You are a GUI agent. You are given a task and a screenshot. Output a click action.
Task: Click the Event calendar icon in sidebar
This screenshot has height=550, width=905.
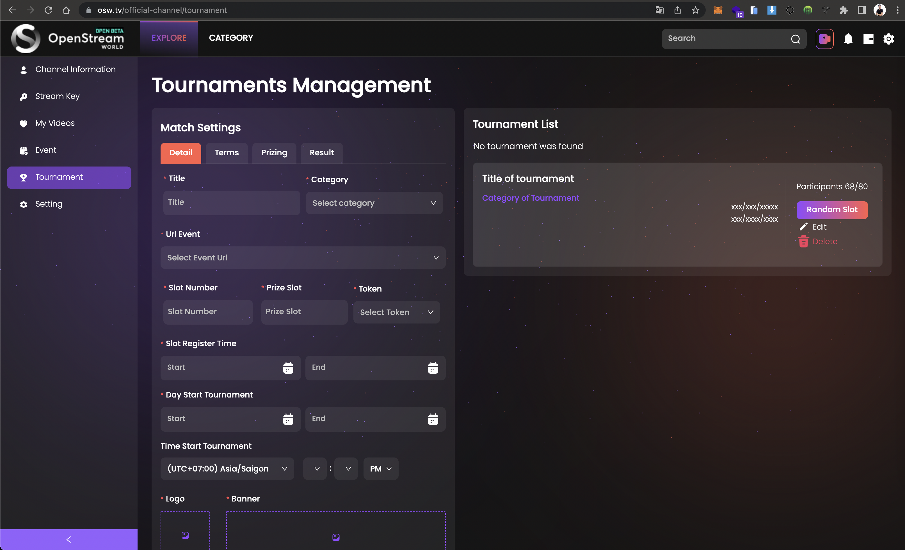[24, 151]
